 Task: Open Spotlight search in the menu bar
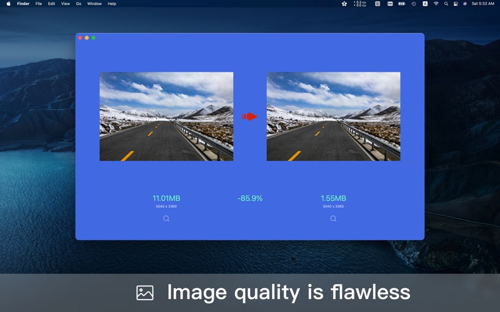[x=446, y=4]
